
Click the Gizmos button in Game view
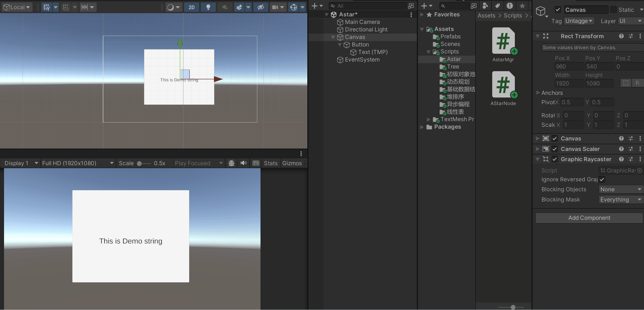pos(292,163)
